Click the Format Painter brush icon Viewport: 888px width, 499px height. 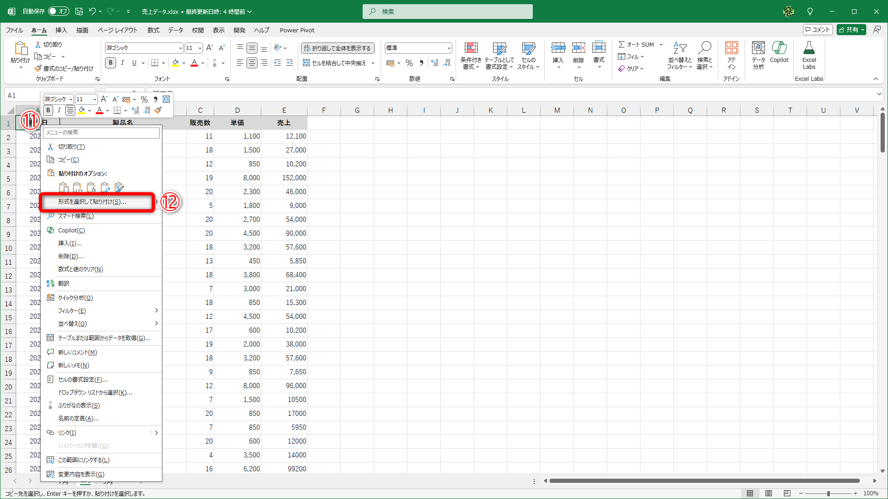click(x=38, y=68)
